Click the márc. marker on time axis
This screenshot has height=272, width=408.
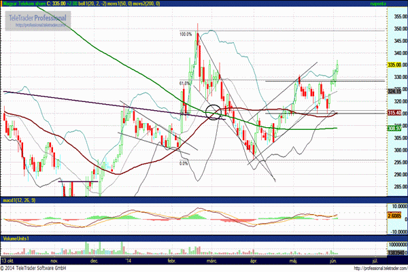[212, 260]
